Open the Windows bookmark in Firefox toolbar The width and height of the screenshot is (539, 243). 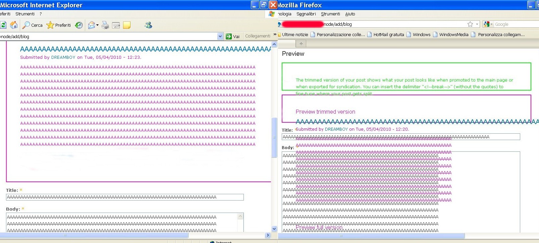pyautogui.click(x=418, y=34)
